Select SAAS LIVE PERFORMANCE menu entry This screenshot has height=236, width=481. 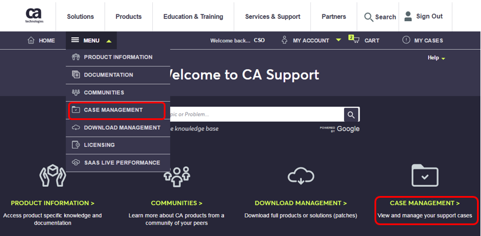click(x=118, y=162)
